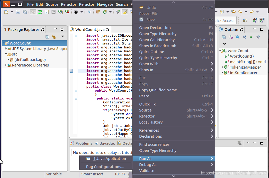Click the Save disk icon in toolbar
This screenshot has width=269, height=178.
tap(18, 12)
